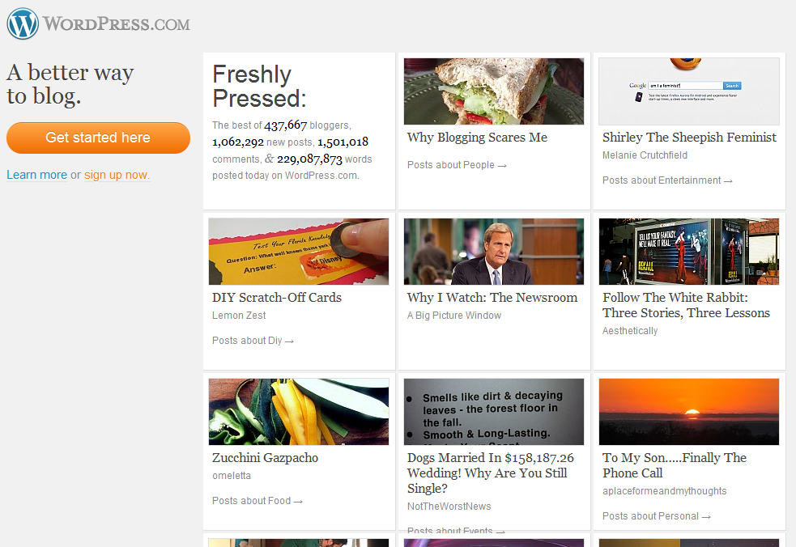Browse Posts about Diy
This screenshot has width=796, height=547.
click(x=253, y=341)
